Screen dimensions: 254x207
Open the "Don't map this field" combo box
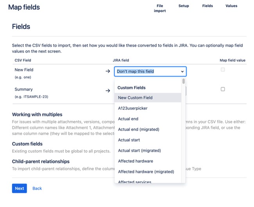(150, 71)
